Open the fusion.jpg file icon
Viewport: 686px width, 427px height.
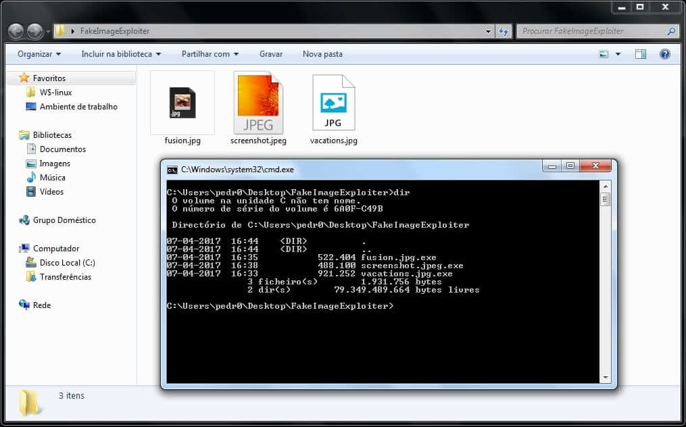(x=182, y=103)
